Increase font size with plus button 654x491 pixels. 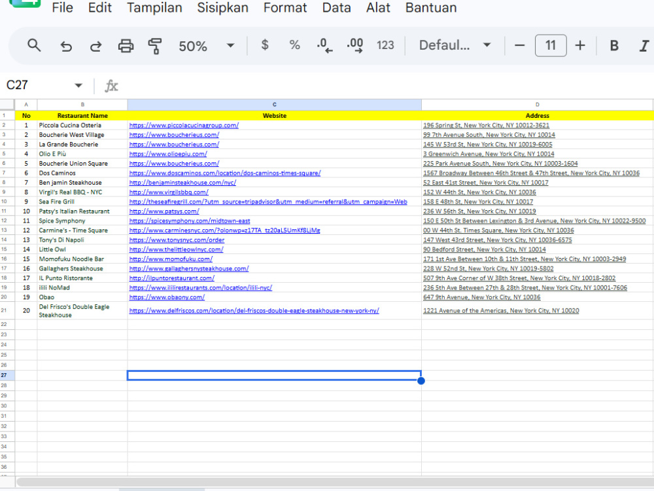point(579,45)
